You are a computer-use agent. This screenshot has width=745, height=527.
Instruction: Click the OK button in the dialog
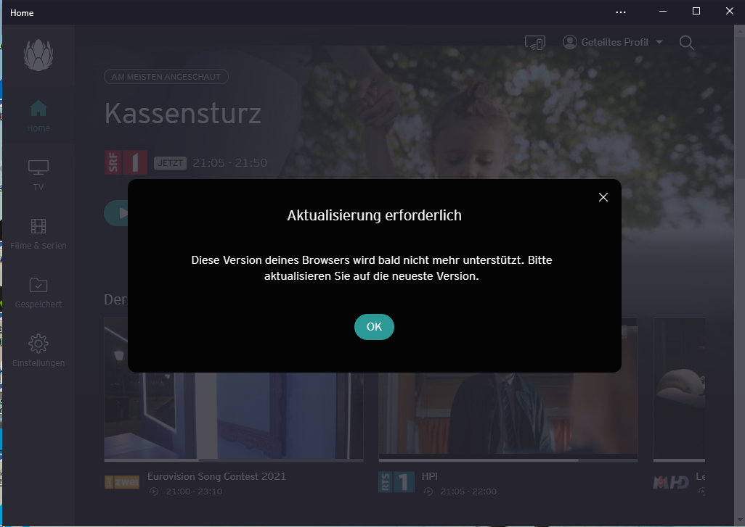tap(374, 327)
